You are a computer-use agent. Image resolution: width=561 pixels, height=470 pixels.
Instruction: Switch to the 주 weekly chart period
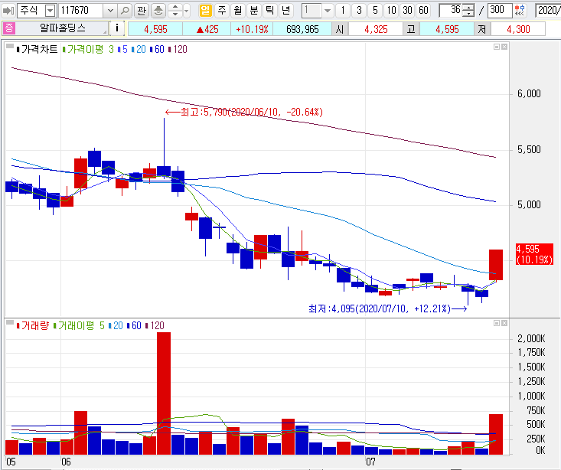click(x=222, y=11)
